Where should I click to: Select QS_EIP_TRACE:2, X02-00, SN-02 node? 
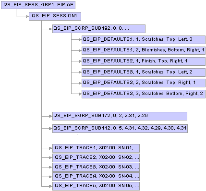click(x=96, y=158)
